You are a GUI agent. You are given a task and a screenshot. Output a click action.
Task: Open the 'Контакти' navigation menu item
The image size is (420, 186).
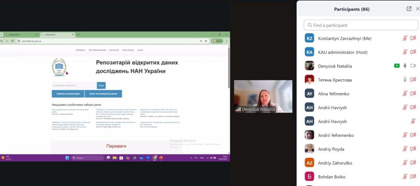click(114, 50)
